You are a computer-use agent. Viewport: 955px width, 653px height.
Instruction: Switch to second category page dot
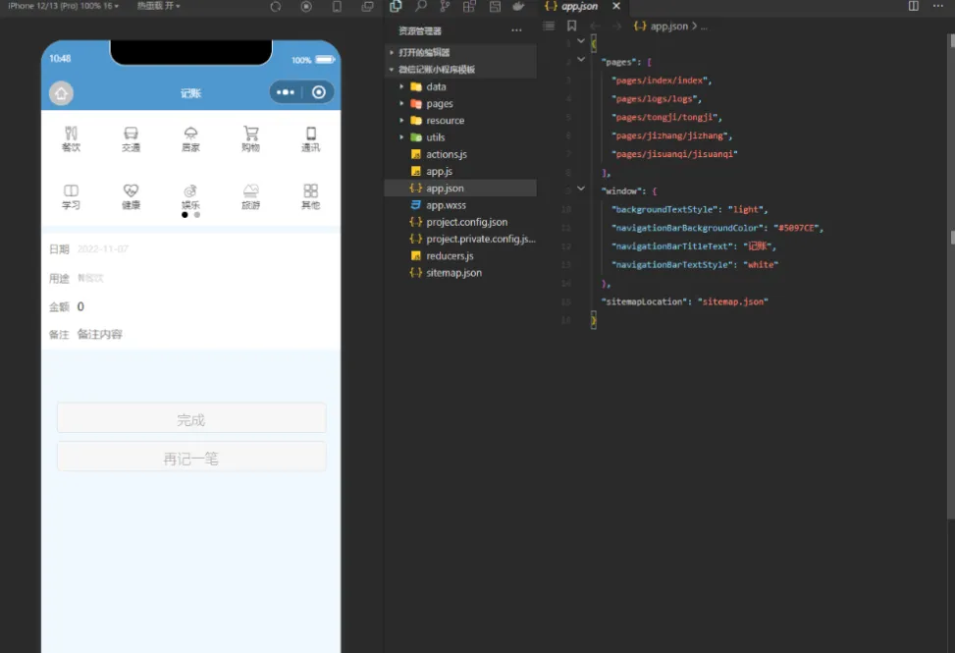[x=197, y=214]
